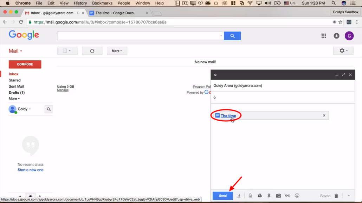The height and width of the screenshot is (203, 362).
Task: Select the Inbox Gmail browser tab
Action: (x=54, y=13)
